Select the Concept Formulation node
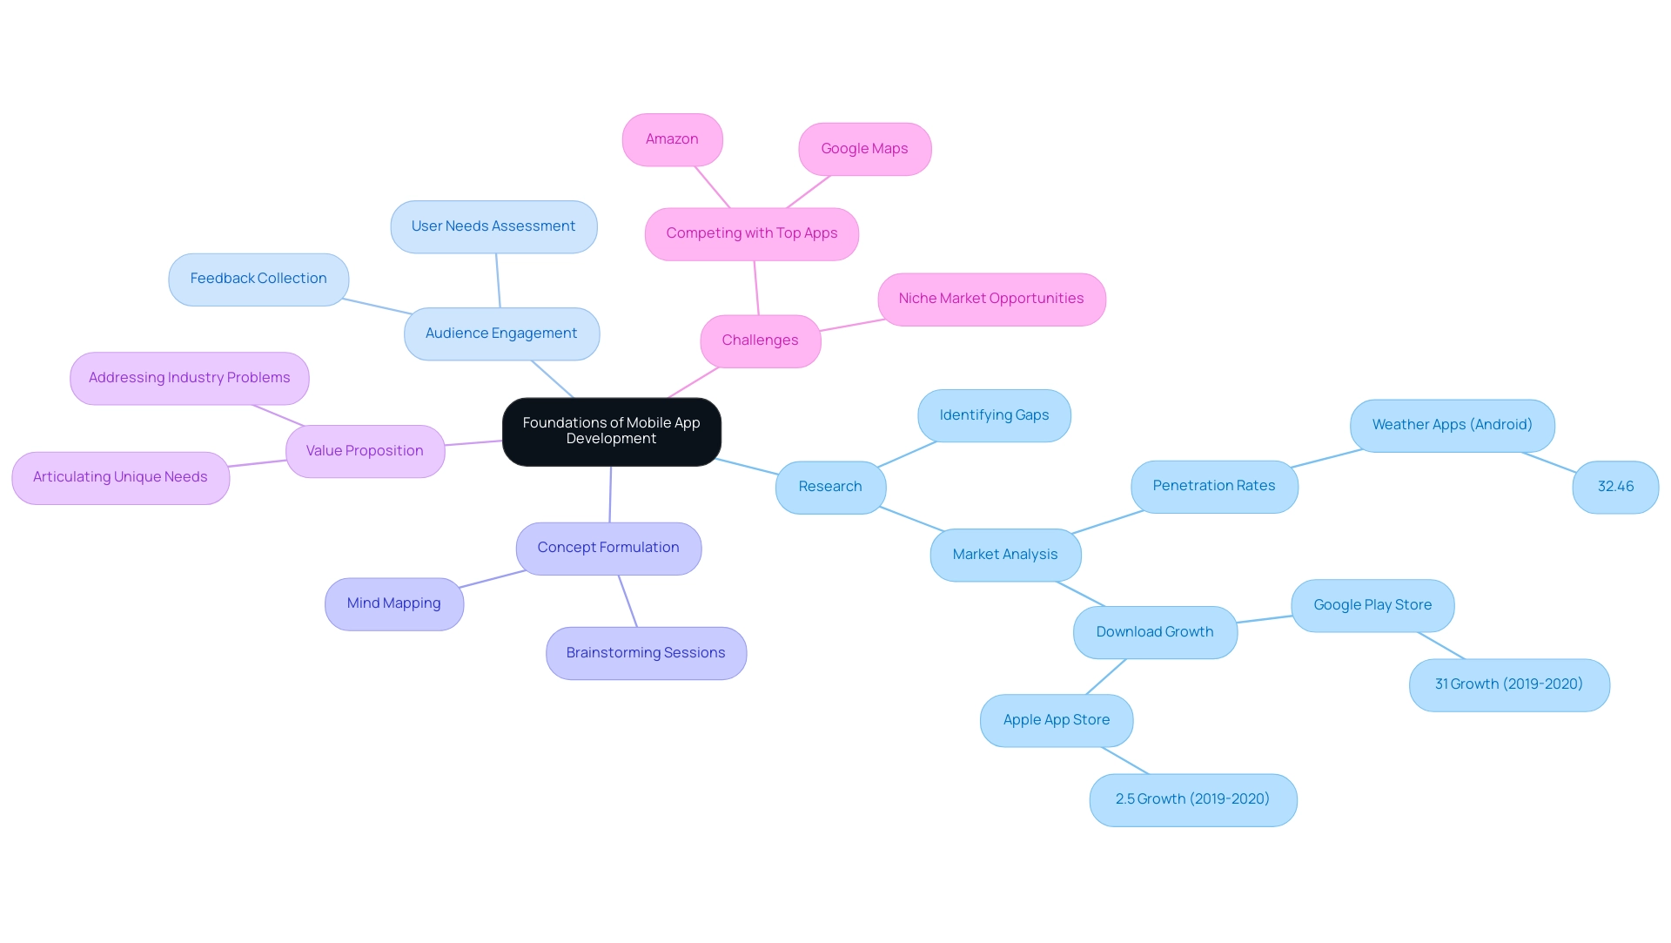The image size is (1671, 943). pyautogui.click(x=608, y=547)
